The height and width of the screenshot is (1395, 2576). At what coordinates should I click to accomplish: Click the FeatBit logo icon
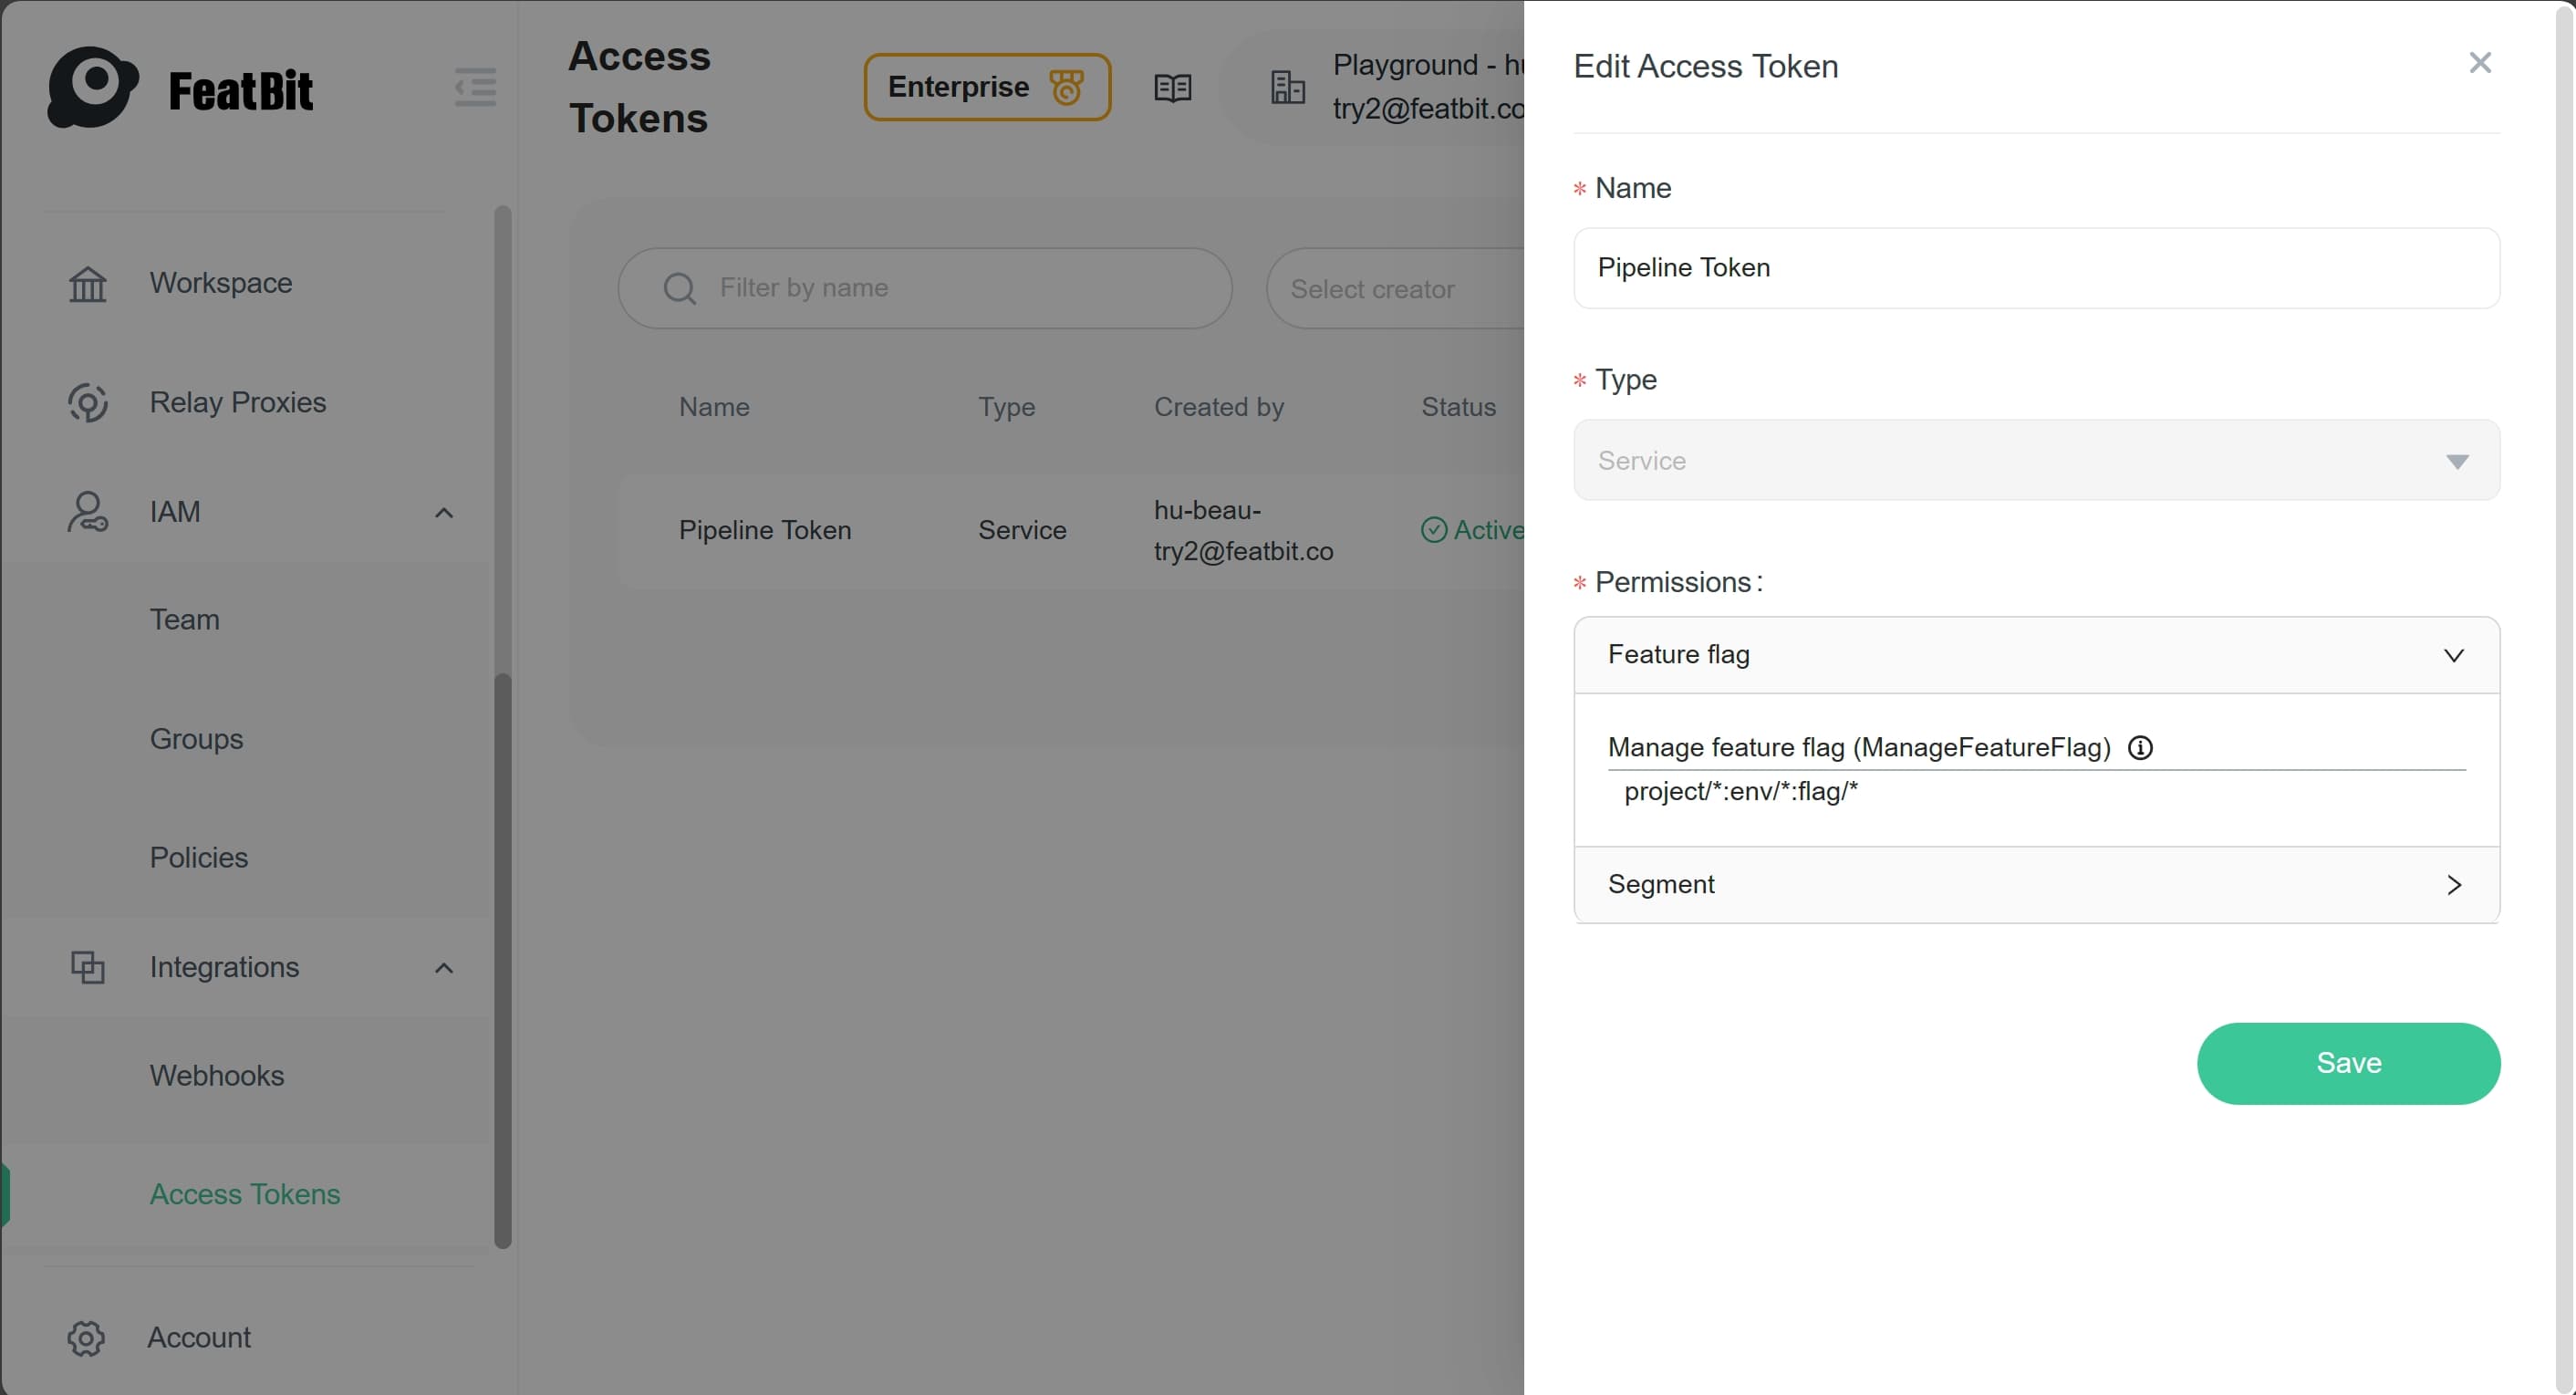pyautogui.click(x=92, y=87)
